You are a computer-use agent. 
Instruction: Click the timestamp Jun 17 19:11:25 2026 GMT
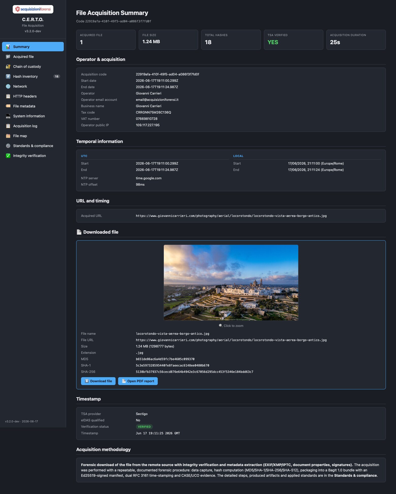pos(158,433)
